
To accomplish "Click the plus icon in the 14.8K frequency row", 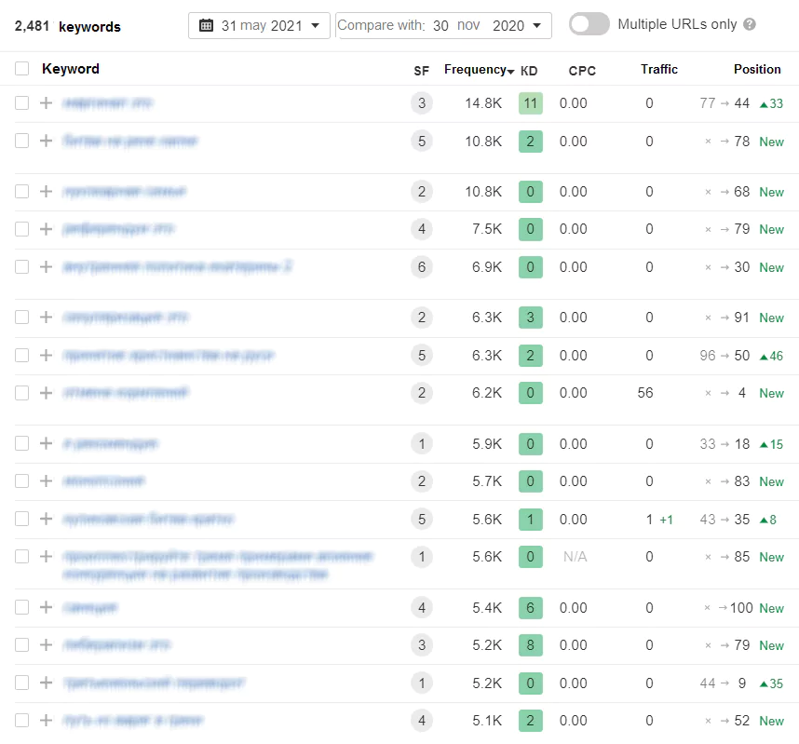I will coord(47,103).
